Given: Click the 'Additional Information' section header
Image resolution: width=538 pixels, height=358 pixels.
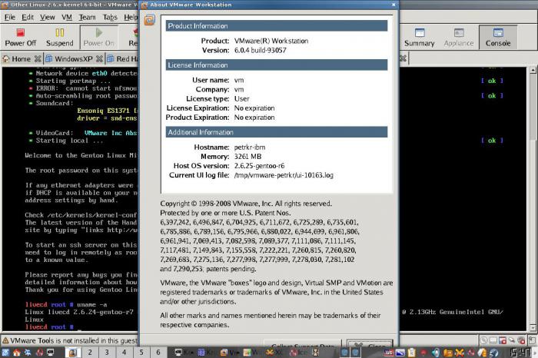Looking at the screenshot, I should 277,132.
